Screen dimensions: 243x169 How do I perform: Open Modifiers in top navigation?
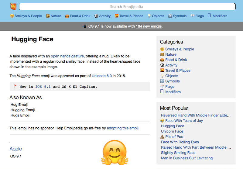tap(220, 16)
